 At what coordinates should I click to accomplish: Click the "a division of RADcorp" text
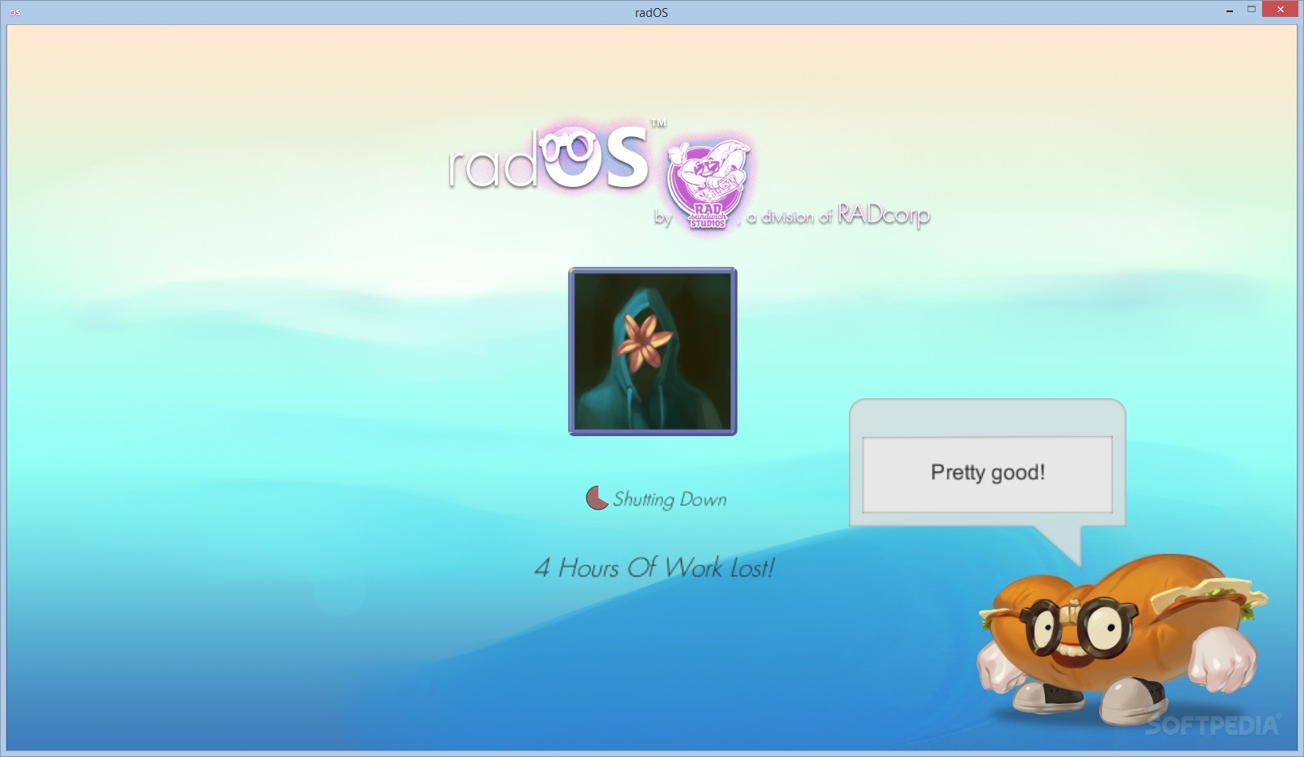[838, 215]
